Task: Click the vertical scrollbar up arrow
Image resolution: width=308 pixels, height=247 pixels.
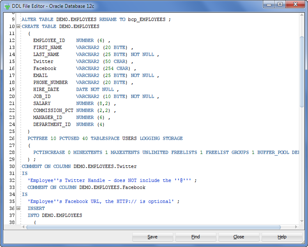Action: pyautogui.click(x=302, y=15)
